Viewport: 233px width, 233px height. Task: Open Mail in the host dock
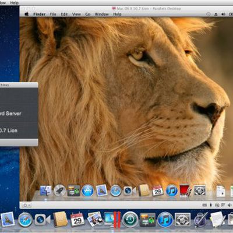[x=8, y=220]
